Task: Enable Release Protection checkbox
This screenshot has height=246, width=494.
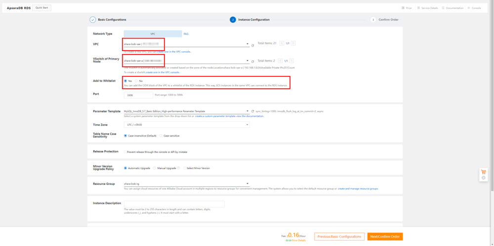Action: click(x=125, y=152)
